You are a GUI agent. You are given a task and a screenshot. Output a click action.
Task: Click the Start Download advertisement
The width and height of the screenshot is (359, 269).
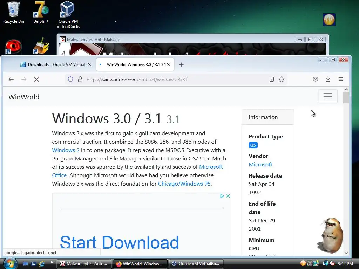pos(119,242)
